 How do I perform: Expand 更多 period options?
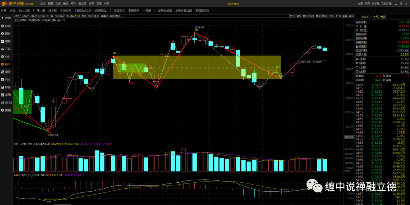point(119,16)
